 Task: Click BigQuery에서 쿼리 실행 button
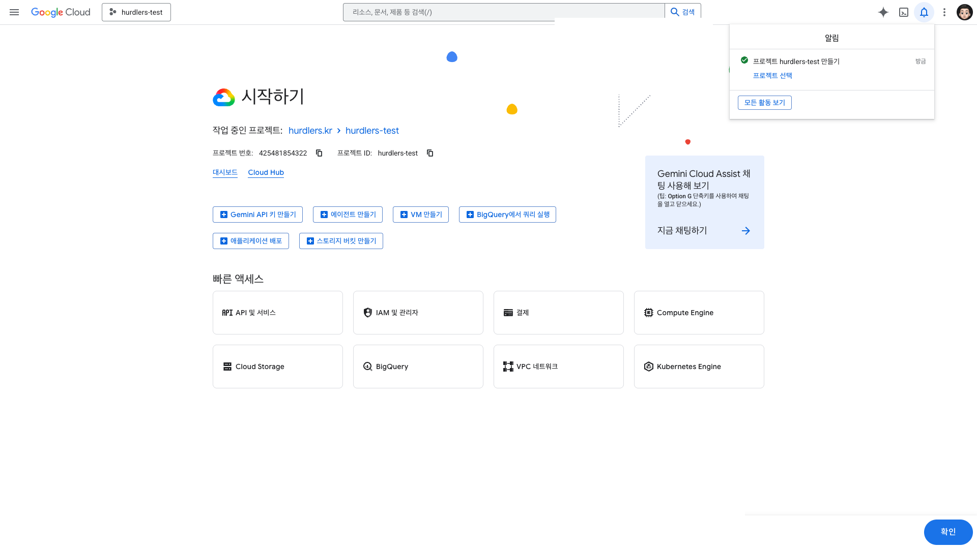tap(507, 215)
